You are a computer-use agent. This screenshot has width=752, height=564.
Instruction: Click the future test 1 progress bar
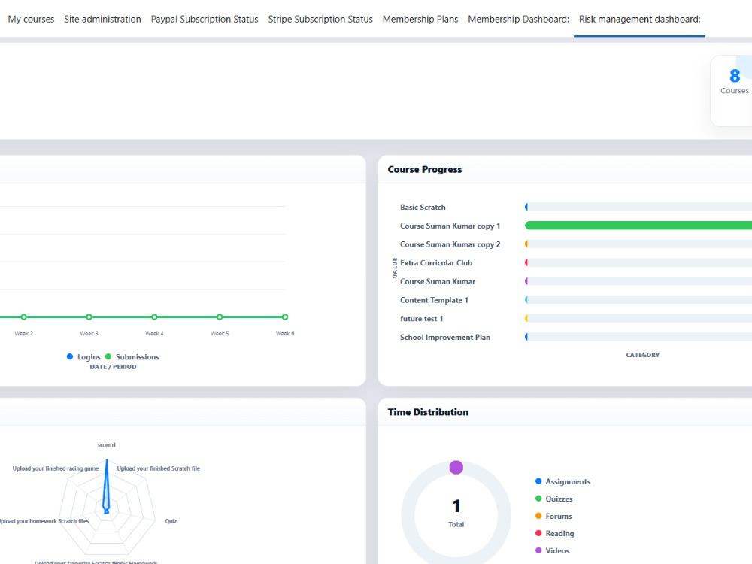638,318
